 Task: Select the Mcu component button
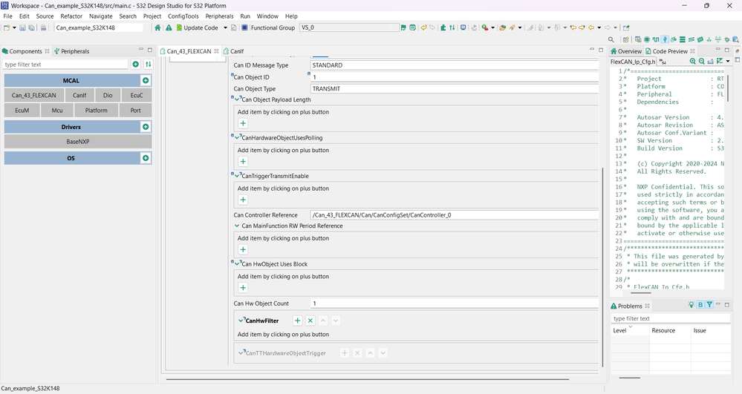point(57,111)
